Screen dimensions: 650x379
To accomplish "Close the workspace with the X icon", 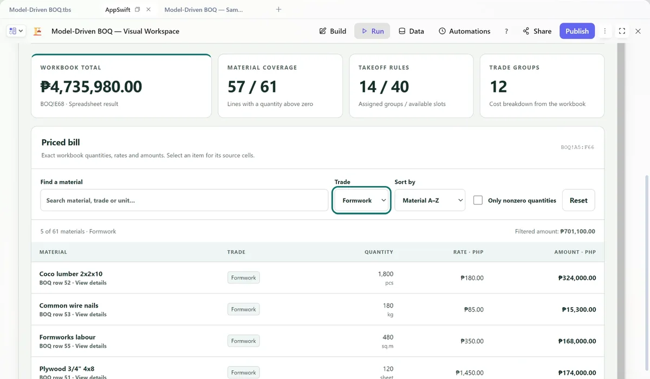I will (x=638, y=31).
